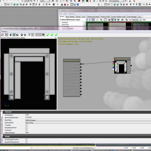151x151 pixels.
Task: Click the S button in left viewport toolbar
Action: [40, 4]
